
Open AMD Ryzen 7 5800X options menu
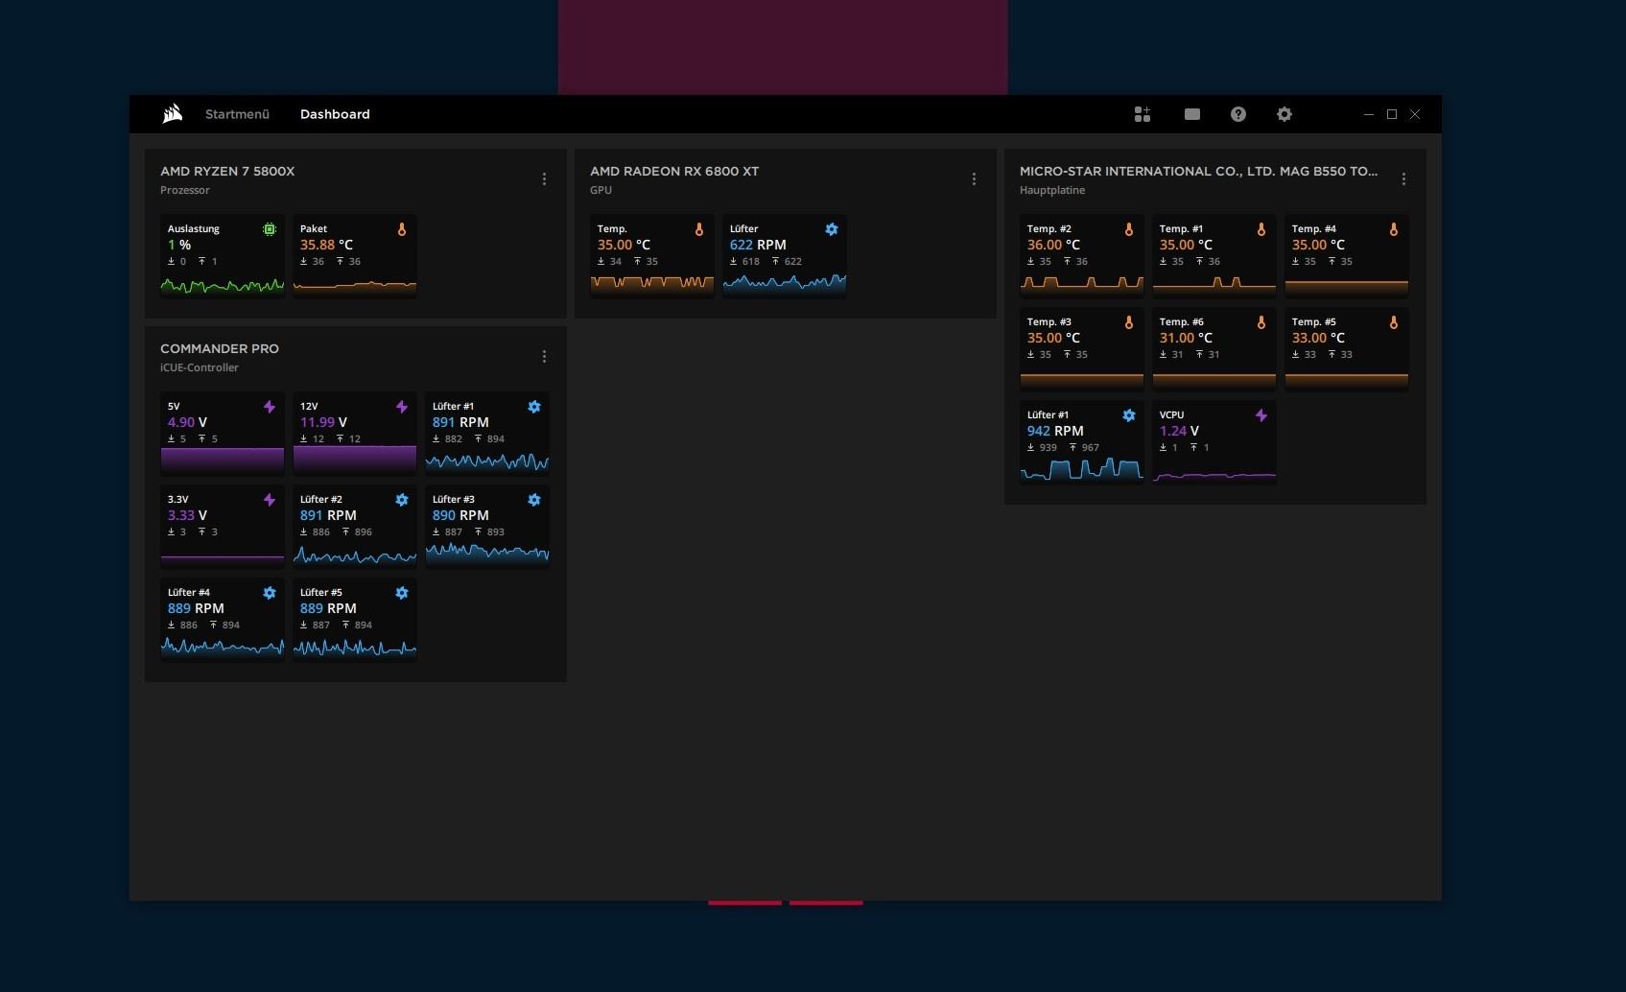(544, 179)
